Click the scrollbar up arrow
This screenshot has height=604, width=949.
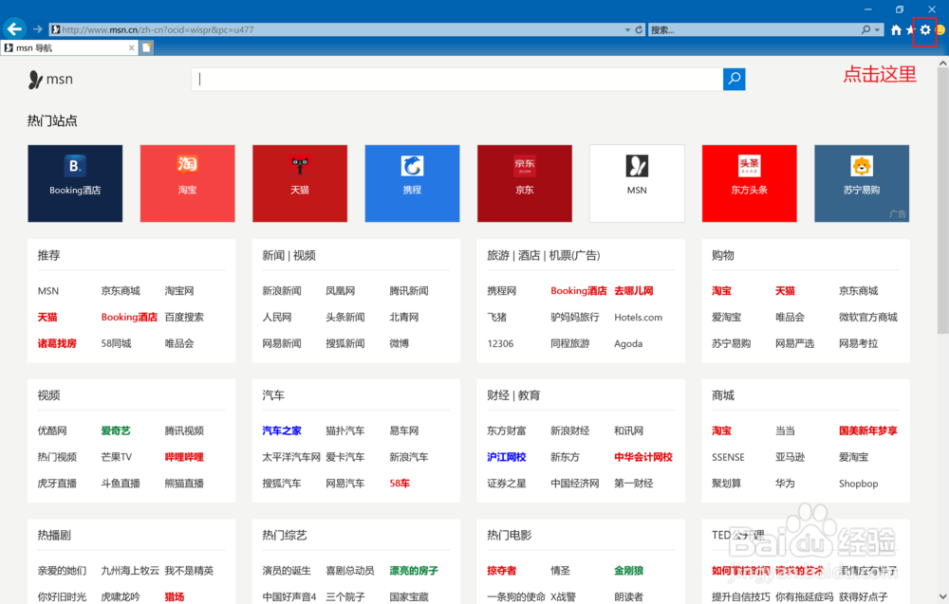943,63
